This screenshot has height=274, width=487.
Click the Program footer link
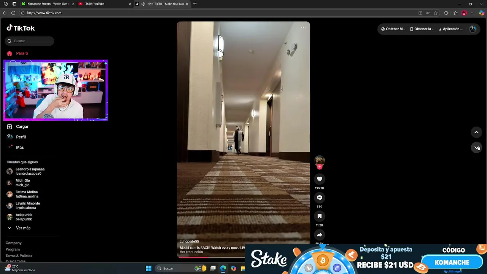click(x=13, y=249)
